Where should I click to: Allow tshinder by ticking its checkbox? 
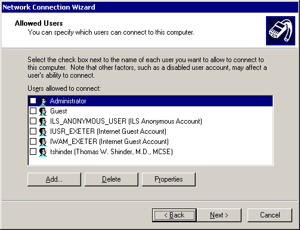pyautogui.click(x=33, y=151)
